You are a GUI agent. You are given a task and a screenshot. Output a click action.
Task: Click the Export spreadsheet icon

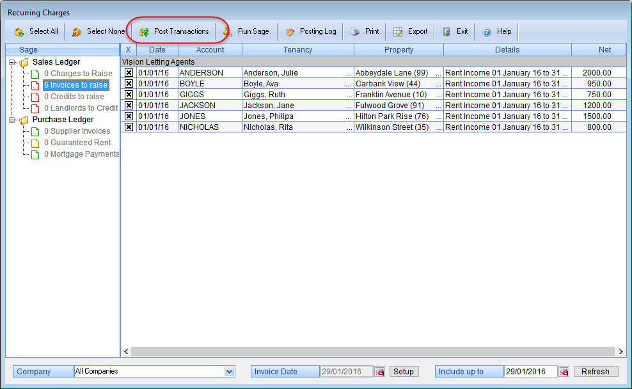398,32
